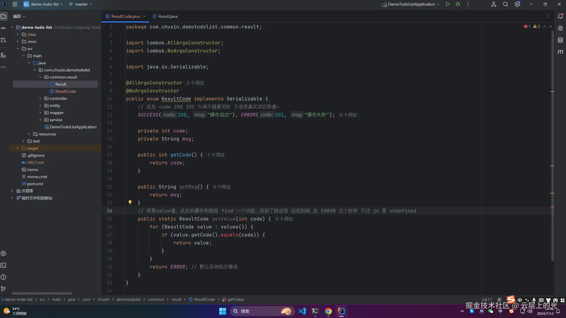Expand the entity package

40,106
